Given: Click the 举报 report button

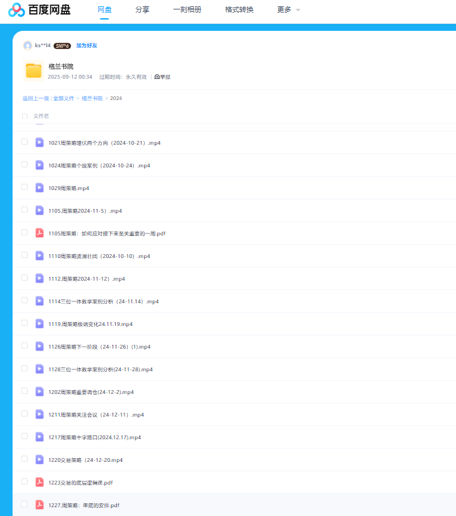Looking at the screenshot, I should pyautogui.click(x=162, y=77).
